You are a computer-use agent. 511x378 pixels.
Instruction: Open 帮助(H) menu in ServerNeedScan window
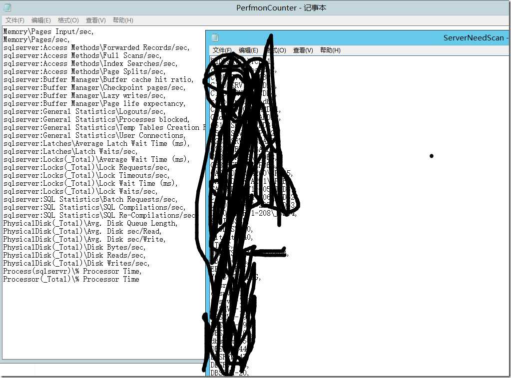pyautogui.click(x=330, y=50)
